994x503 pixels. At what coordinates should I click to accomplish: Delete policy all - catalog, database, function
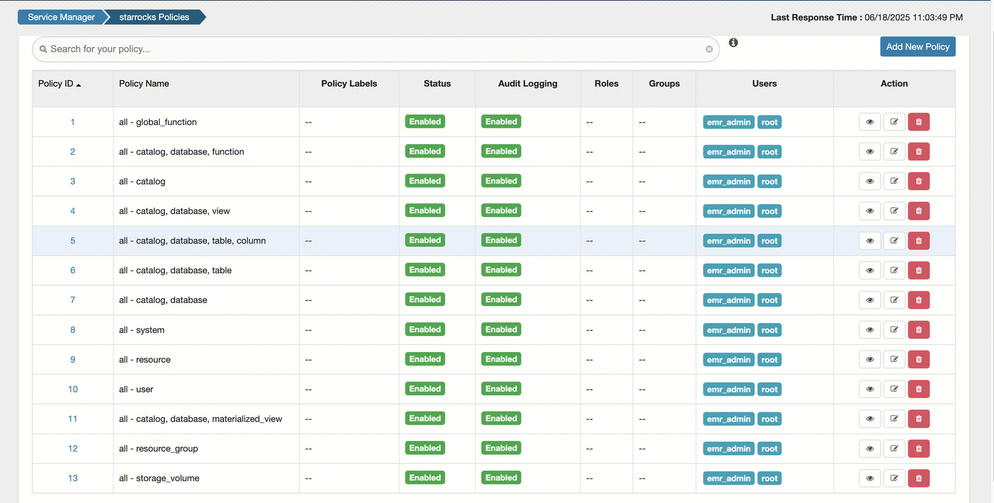tap(918, 152)
